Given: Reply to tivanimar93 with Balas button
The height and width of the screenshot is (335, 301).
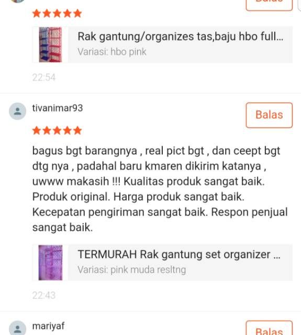Looking at the screenshot, I should pyautogui.click(x=269, y=115).
